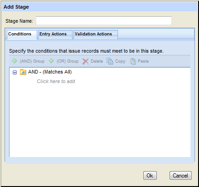Focus the Stage Name input field
Screen dimensions: 199x187
(x=104, y=20)
